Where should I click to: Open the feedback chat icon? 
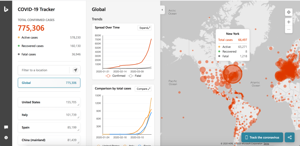pos(6,127)
